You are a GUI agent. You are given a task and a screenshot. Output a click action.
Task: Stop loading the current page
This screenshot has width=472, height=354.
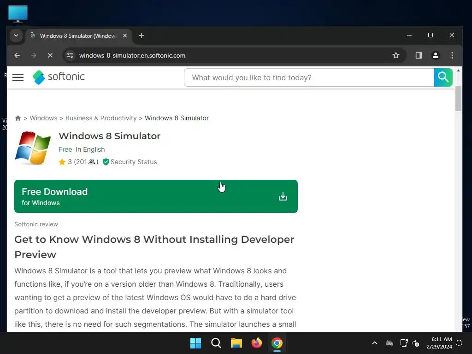[x=50, y=55]
